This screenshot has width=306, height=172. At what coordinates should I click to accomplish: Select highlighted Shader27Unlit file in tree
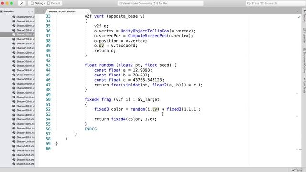17,35
